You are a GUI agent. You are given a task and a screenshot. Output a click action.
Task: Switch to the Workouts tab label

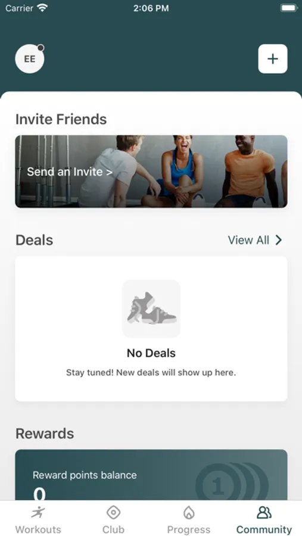coord(38,529)
